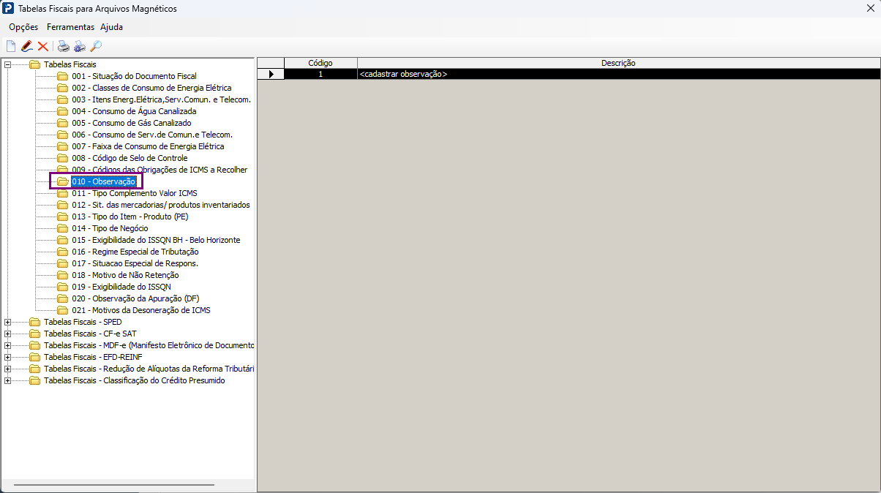Click the new blank document icon
Screen dimensions: 881x493
click(x=11, y=47)
